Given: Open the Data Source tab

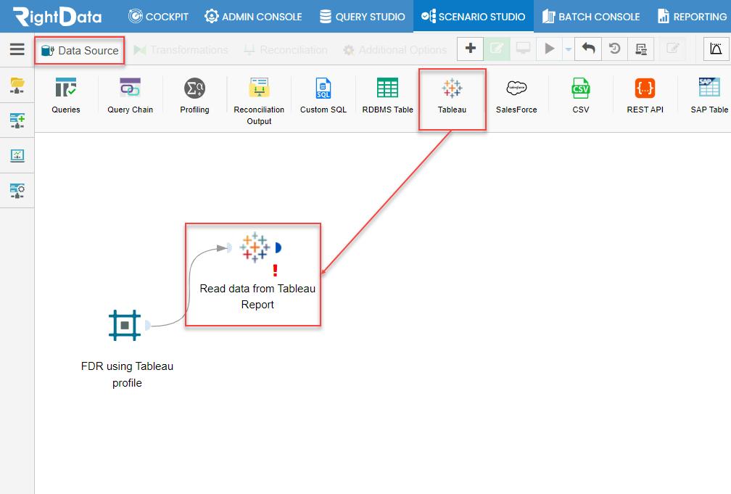Looking at the screenshot, I should [x=80, y=50].
